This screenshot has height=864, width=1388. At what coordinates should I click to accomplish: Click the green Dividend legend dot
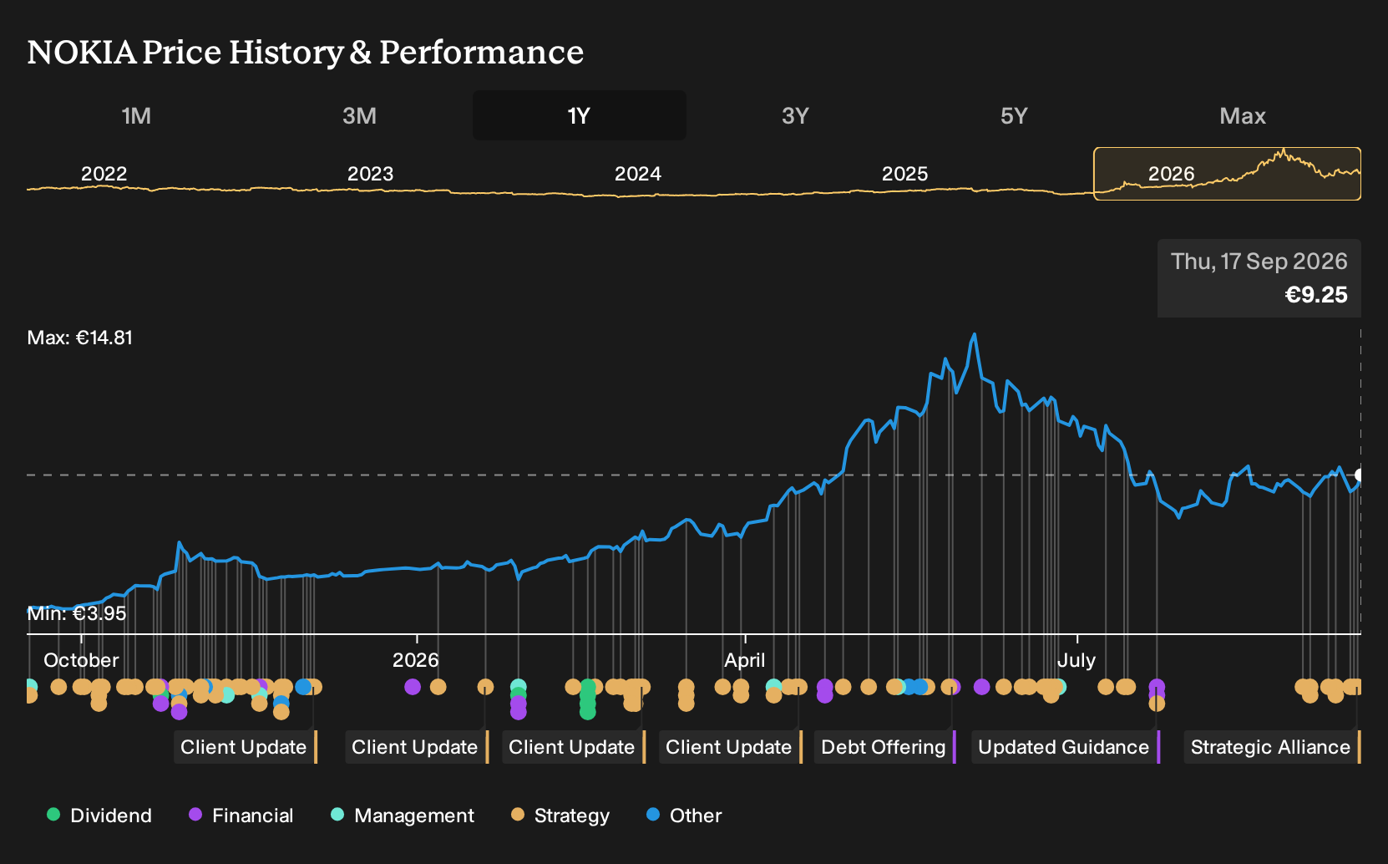coord(53,814)
